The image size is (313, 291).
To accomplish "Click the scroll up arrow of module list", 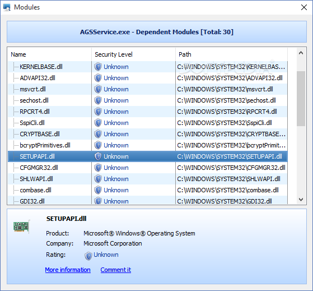I will coord(301,53).
